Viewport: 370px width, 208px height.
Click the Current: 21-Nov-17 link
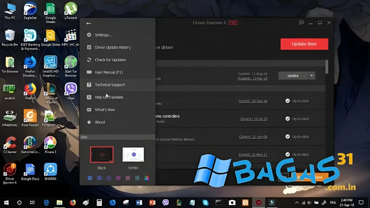coord(253,155)
